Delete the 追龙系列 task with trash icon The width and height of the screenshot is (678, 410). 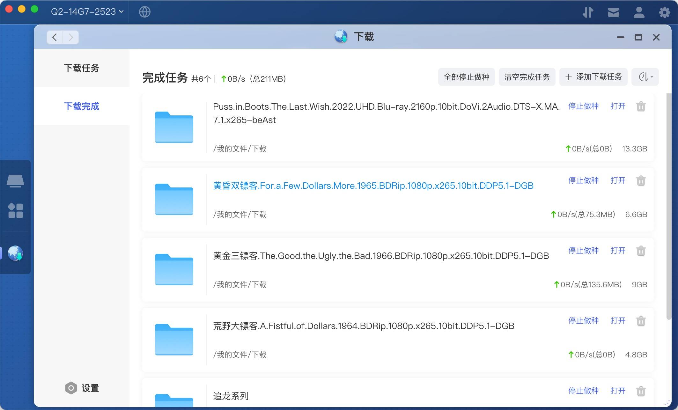pos(641,391)
